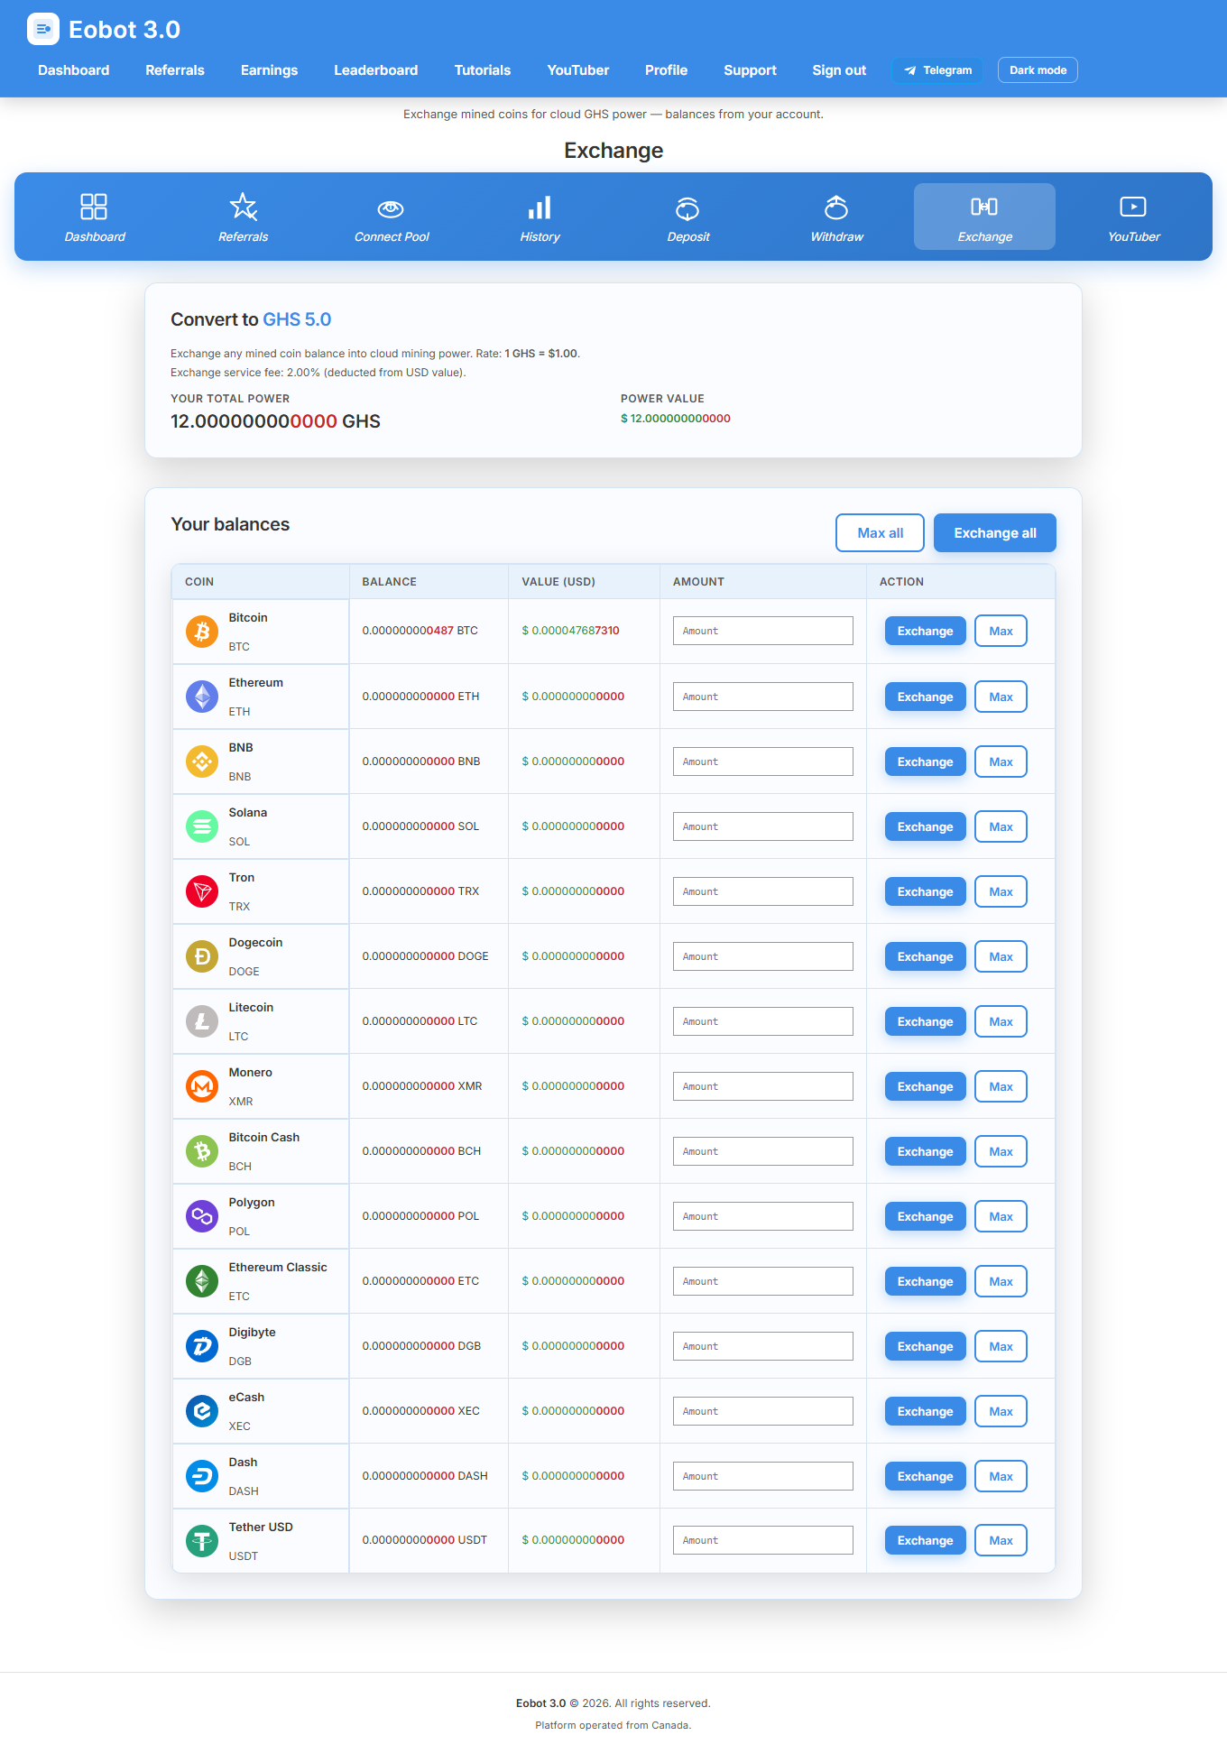The image size is (1227, 1763).
Task: Click value $ 0.000047687310
Action: coord(570,631)
